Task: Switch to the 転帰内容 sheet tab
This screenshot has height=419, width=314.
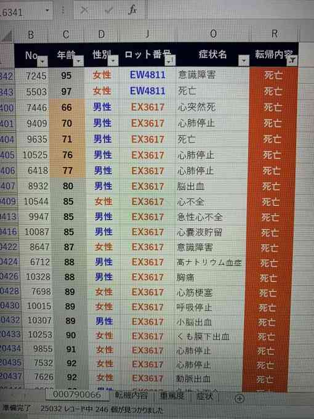Action: point(131,395)
